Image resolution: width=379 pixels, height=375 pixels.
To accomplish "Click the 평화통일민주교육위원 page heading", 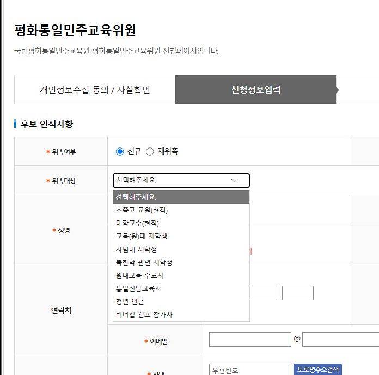I will pos(75,30).
